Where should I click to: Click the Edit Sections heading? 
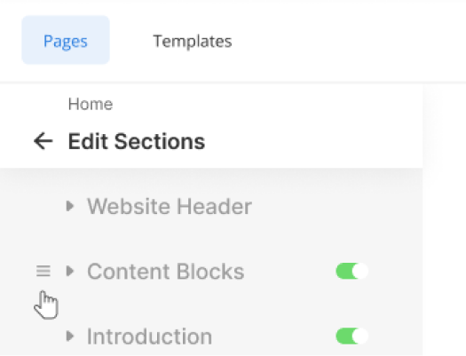(x=137, y=141)
